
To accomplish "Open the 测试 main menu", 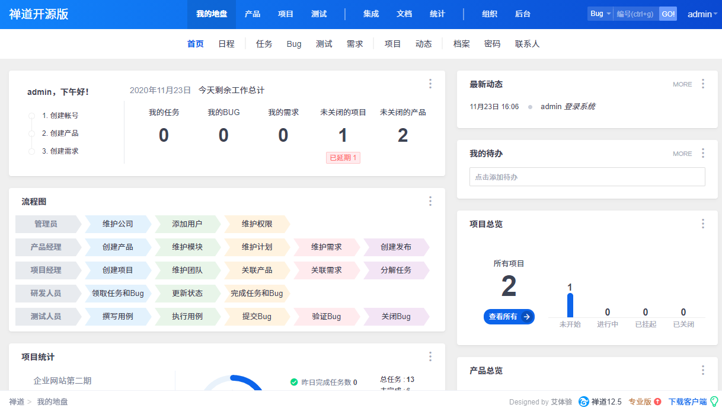I will (319, 14).
